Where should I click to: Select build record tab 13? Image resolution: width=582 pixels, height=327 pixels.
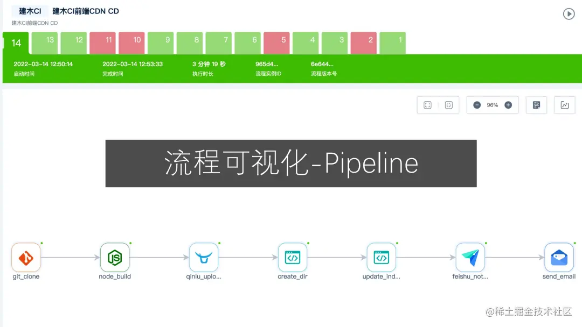point(45,43)
